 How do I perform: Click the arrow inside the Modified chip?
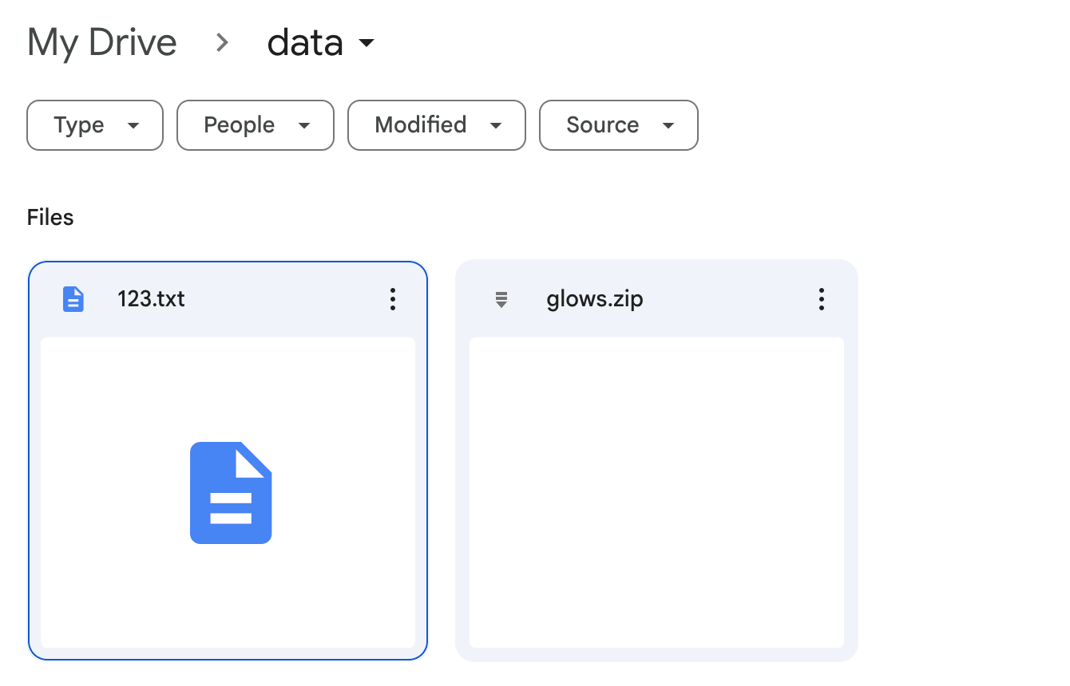pyautogui.click(x=496, y=125)
